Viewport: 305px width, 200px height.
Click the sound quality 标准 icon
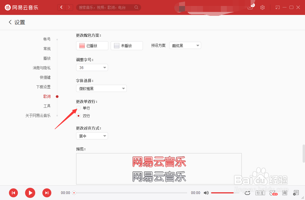[260, 193]
